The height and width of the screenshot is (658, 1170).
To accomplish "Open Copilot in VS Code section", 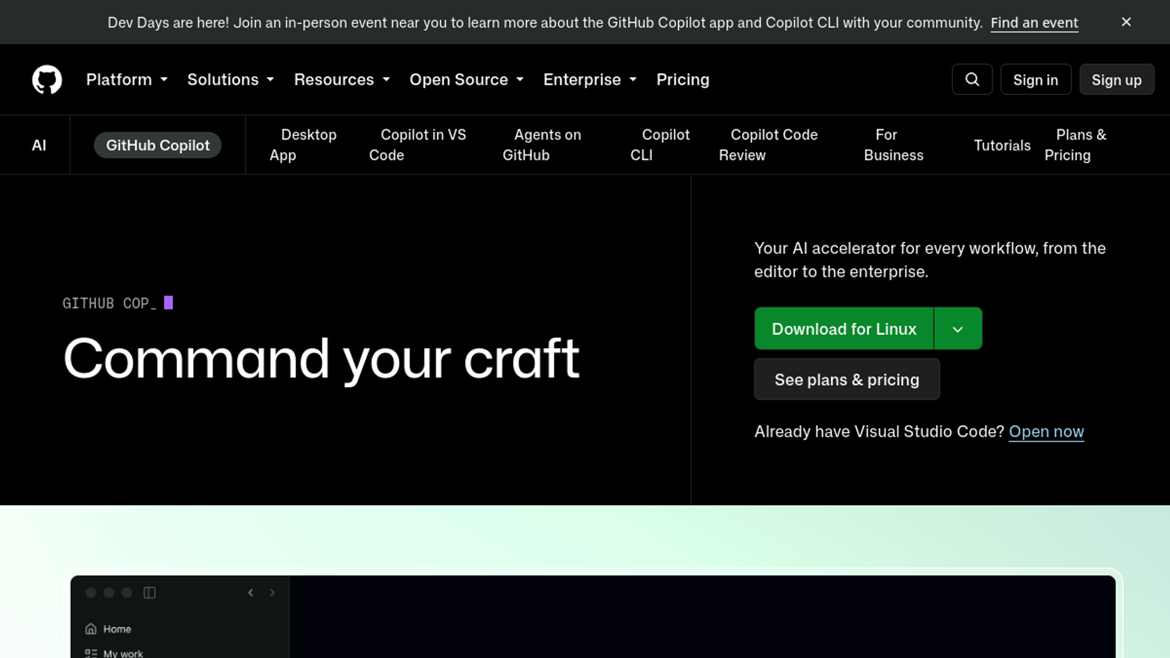I will (x=417, y=145).
